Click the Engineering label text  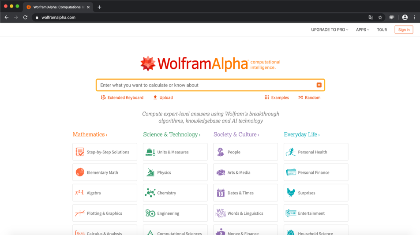pyautogui.click(x=168, y=213)
